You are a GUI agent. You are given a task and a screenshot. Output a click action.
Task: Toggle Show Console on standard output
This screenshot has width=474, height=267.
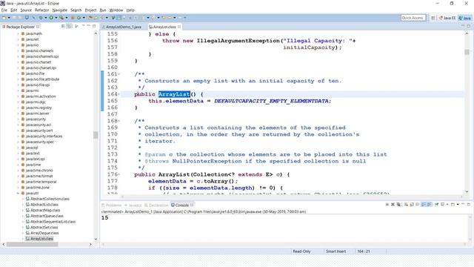tap(423, 205)
